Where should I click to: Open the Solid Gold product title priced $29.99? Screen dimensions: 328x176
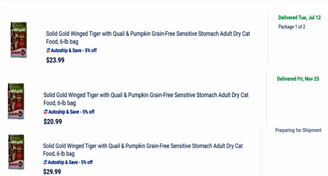pyautogui.click(x=143, y=150)
